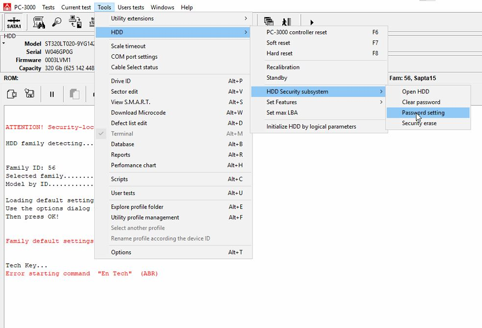Collapse the HDD info panel arrow
Viewport: 482px width, 328px height.
pyautogui.click(x=4, y=44)
